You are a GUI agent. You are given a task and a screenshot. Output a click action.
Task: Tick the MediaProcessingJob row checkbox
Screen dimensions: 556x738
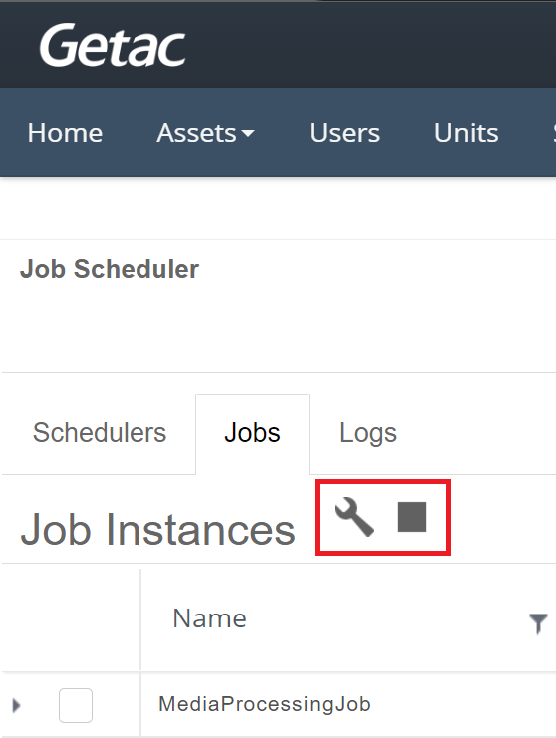[76, 705]
